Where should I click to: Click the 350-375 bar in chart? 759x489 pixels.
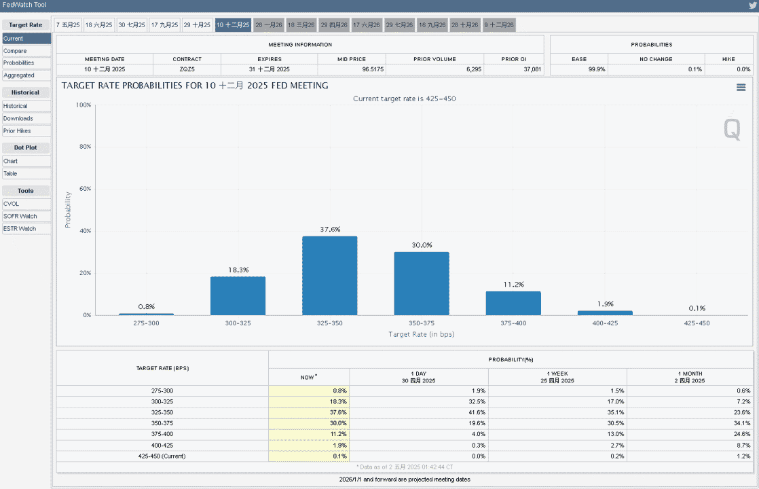coord(422,284)
